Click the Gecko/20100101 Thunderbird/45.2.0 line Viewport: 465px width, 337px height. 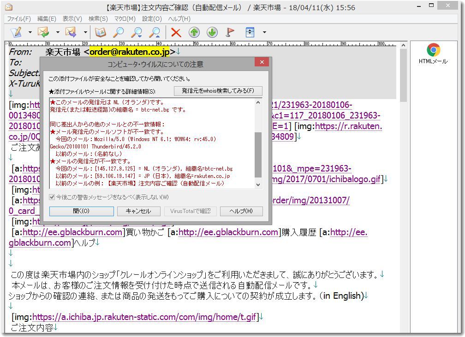click(x=95, y=147)
